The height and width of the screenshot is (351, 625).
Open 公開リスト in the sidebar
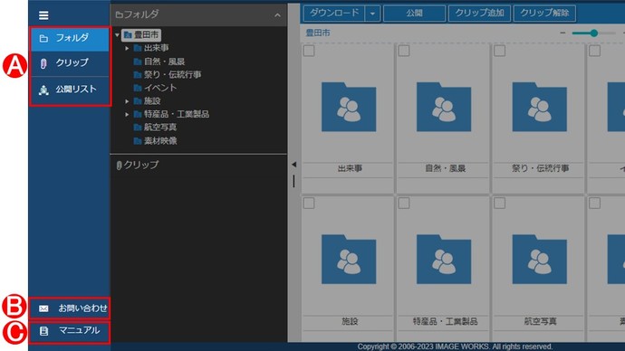[x=70, y=90]
